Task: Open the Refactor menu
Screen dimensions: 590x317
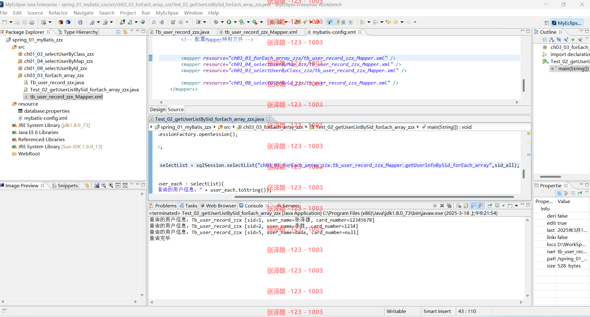Action: [58, 13]
